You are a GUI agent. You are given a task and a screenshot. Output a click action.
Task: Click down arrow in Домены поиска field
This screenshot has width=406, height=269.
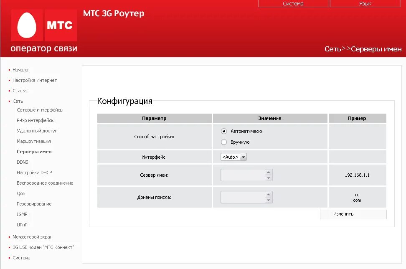pos(268,200)
